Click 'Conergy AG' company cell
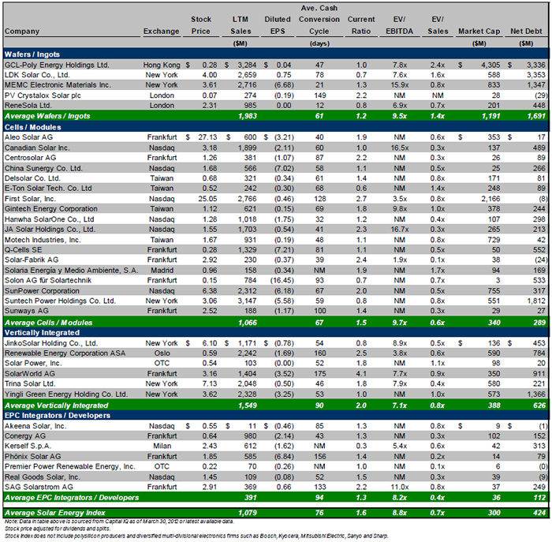Viewport: 552px width, 542px height. pyautogui.click(x=25, y=436)
